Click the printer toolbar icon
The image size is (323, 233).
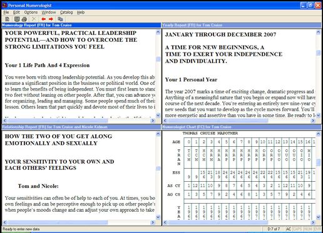tap(24, 19)
